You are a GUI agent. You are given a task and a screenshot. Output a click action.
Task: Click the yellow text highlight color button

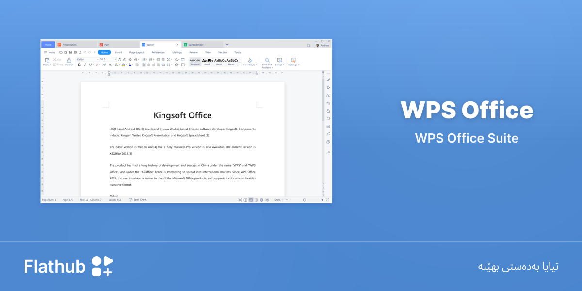coord(124,65)
